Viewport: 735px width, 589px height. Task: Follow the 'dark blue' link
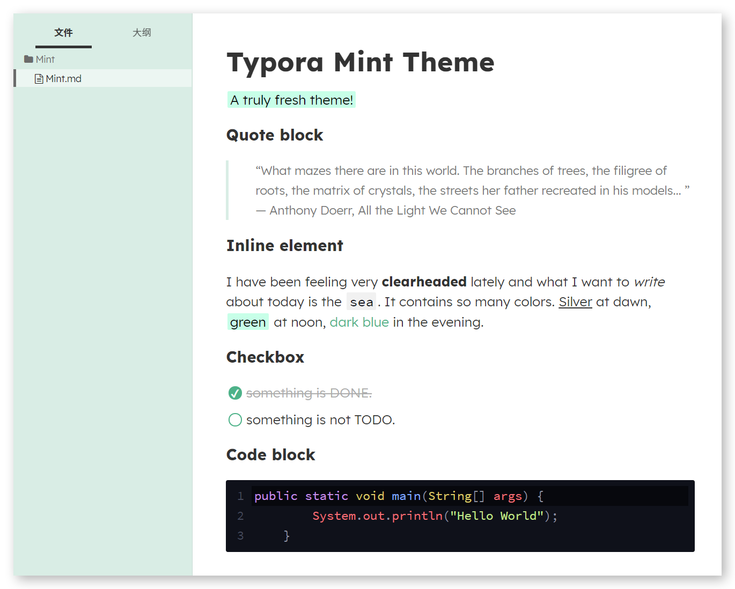[x=359, y=322]
